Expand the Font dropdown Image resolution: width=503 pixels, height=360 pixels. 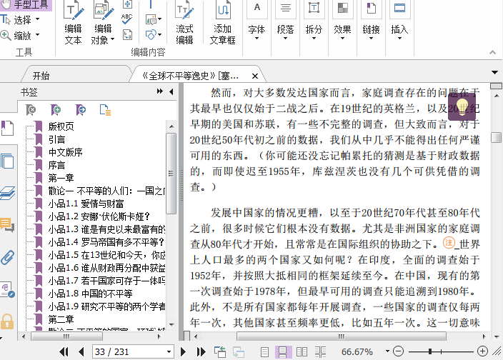pyautogui.click(x=257, y=29)
